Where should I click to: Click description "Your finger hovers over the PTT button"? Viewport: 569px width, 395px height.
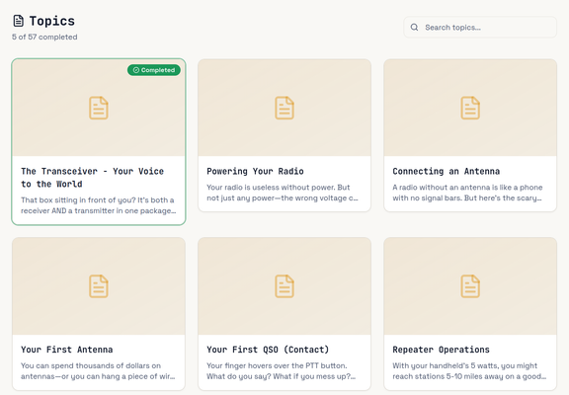point(282,371)
